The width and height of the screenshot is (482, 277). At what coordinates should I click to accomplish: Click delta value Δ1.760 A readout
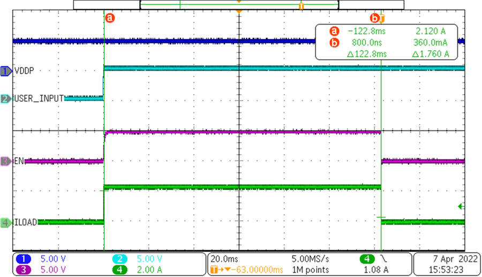click(x=431, y=54)
